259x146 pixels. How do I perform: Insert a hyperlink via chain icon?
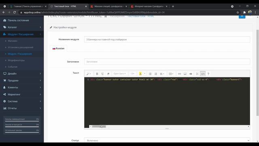pos(179,74)
